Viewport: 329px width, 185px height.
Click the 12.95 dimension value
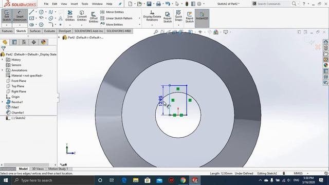161,101
